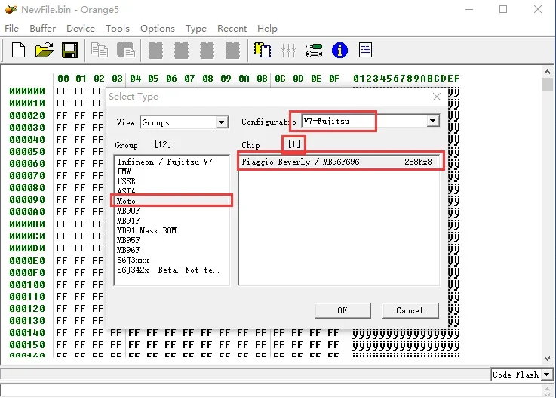Viewport: 556px width, 398px height.
Task: Open the Recent menu
Action: [232, 29]
